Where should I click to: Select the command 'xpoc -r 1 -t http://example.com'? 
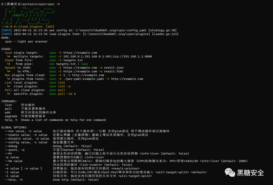click(76, 75)
